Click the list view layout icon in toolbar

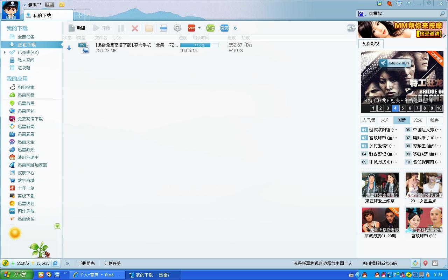[163, 28]
